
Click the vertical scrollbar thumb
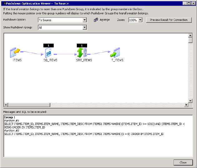click(x=190, y=40)
